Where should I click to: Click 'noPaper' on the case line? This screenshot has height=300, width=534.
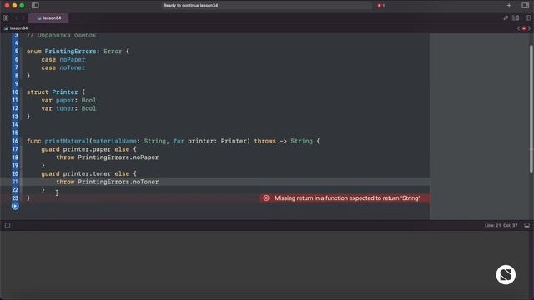pos(73,59)
